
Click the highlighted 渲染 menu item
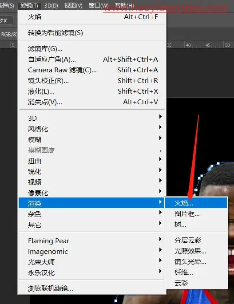coord(91,203)
